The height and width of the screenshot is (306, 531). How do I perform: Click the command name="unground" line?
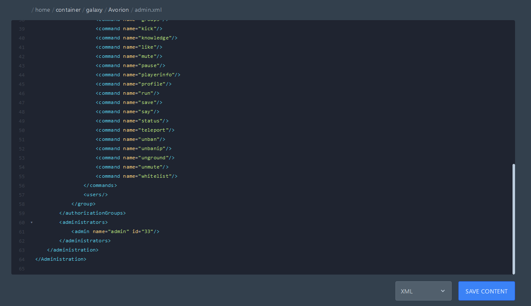point(135,158)
